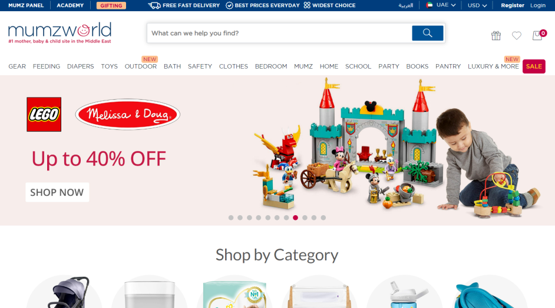Click the search input field
Image resolution: width=555 pixels, height=308 pixels.
(279, 33)
